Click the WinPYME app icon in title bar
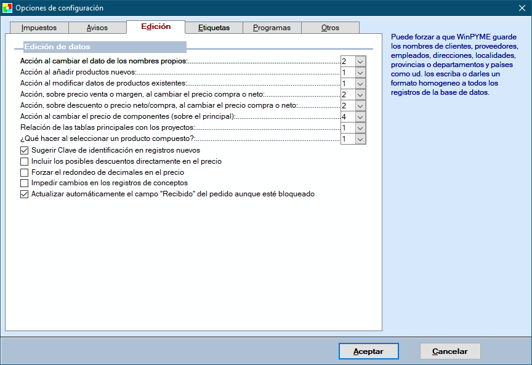Image resolution: width=532 pixels, height=365 pixels. [x=7, y=8]
